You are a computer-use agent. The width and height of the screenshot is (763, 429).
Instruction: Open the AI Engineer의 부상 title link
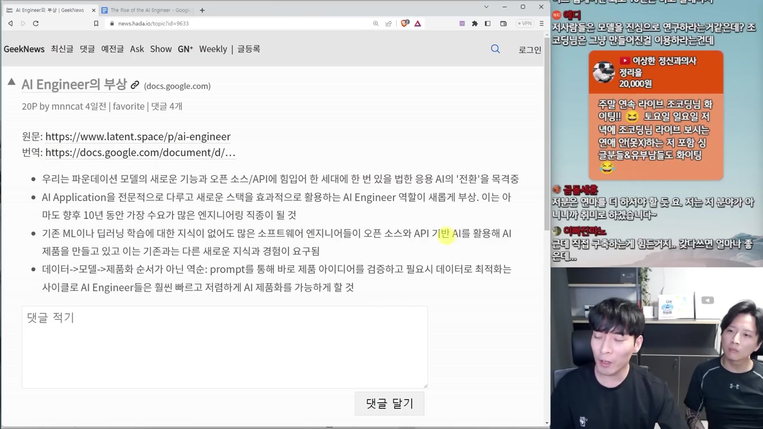pyautogui.click(x=74, y=85)
